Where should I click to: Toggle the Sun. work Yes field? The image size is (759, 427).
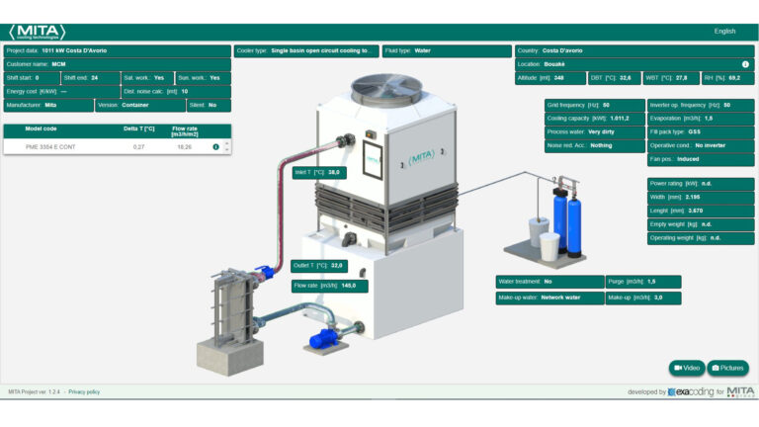(203, 78)
